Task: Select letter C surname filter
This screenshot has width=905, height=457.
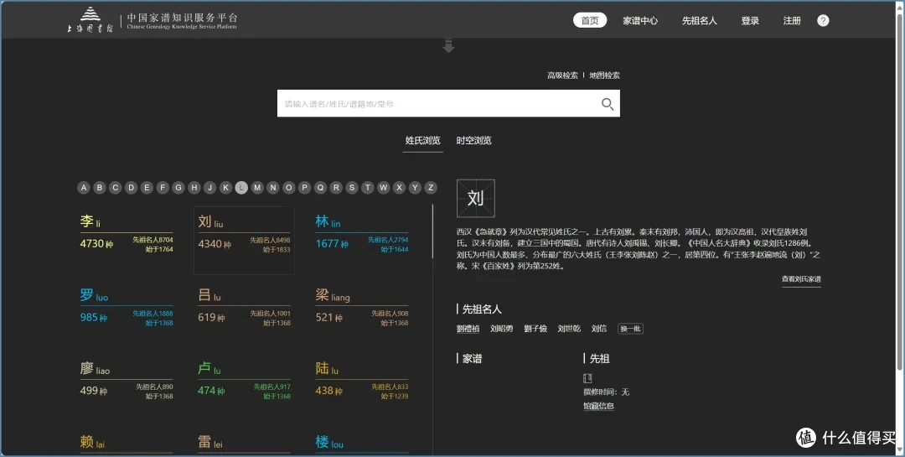Action: tap(116, 188)
